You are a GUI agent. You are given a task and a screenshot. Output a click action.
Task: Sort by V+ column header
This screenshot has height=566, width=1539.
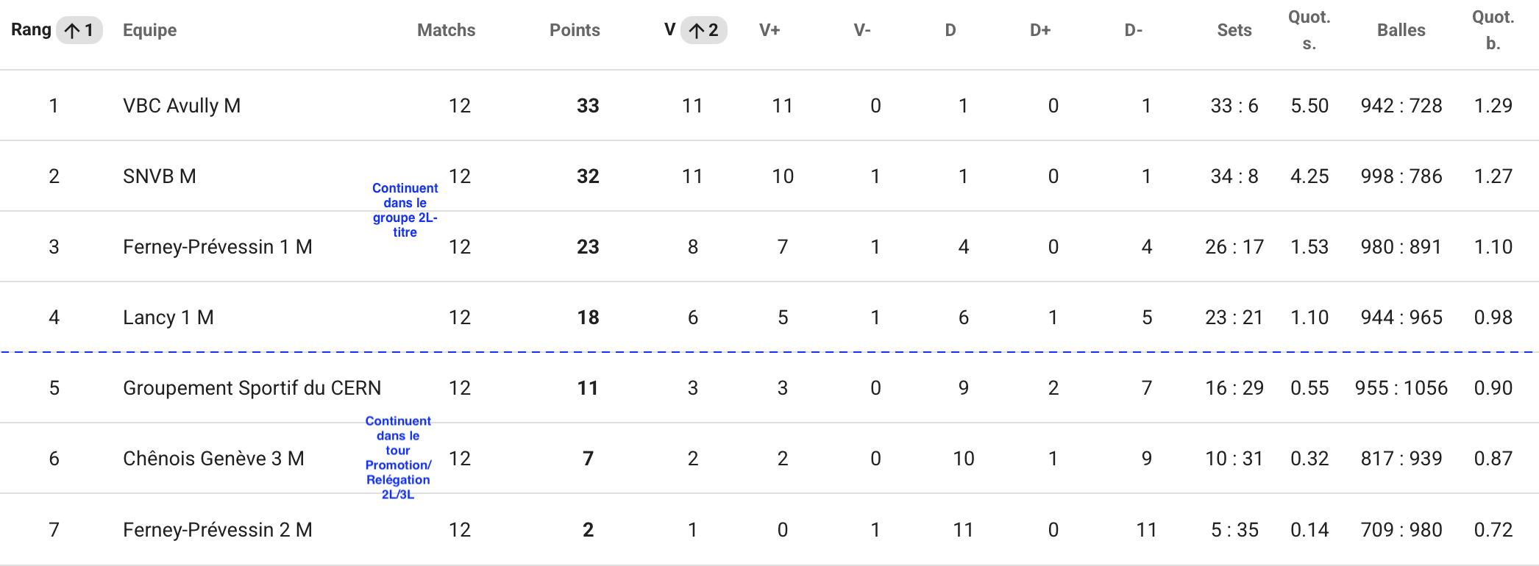click(x=769, y=30)
